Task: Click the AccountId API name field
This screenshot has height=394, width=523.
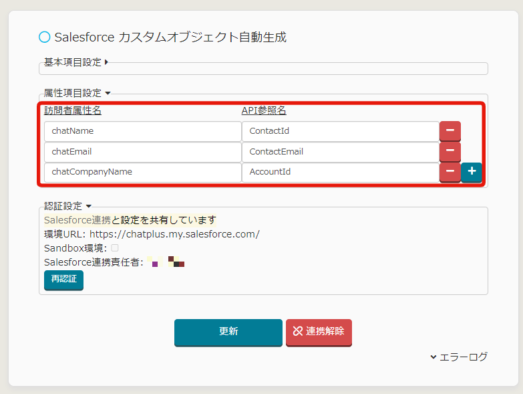Action: click(341, 172)
